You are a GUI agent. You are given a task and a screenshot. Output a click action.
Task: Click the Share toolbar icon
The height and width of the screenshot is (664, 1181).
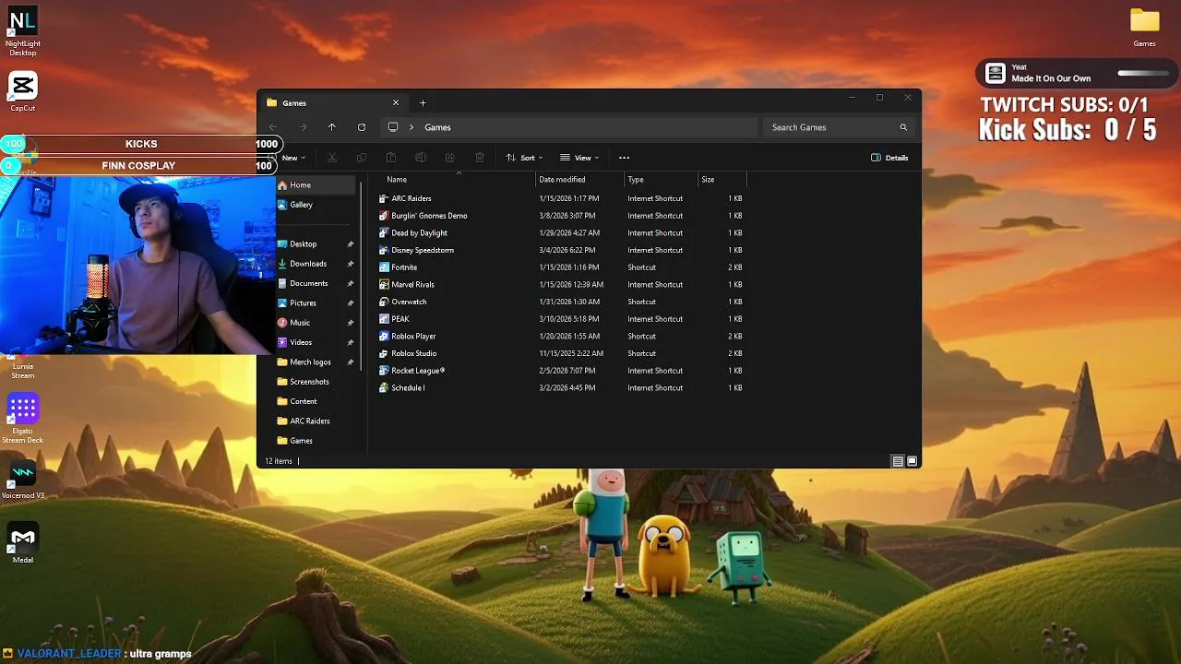point(450,158)
